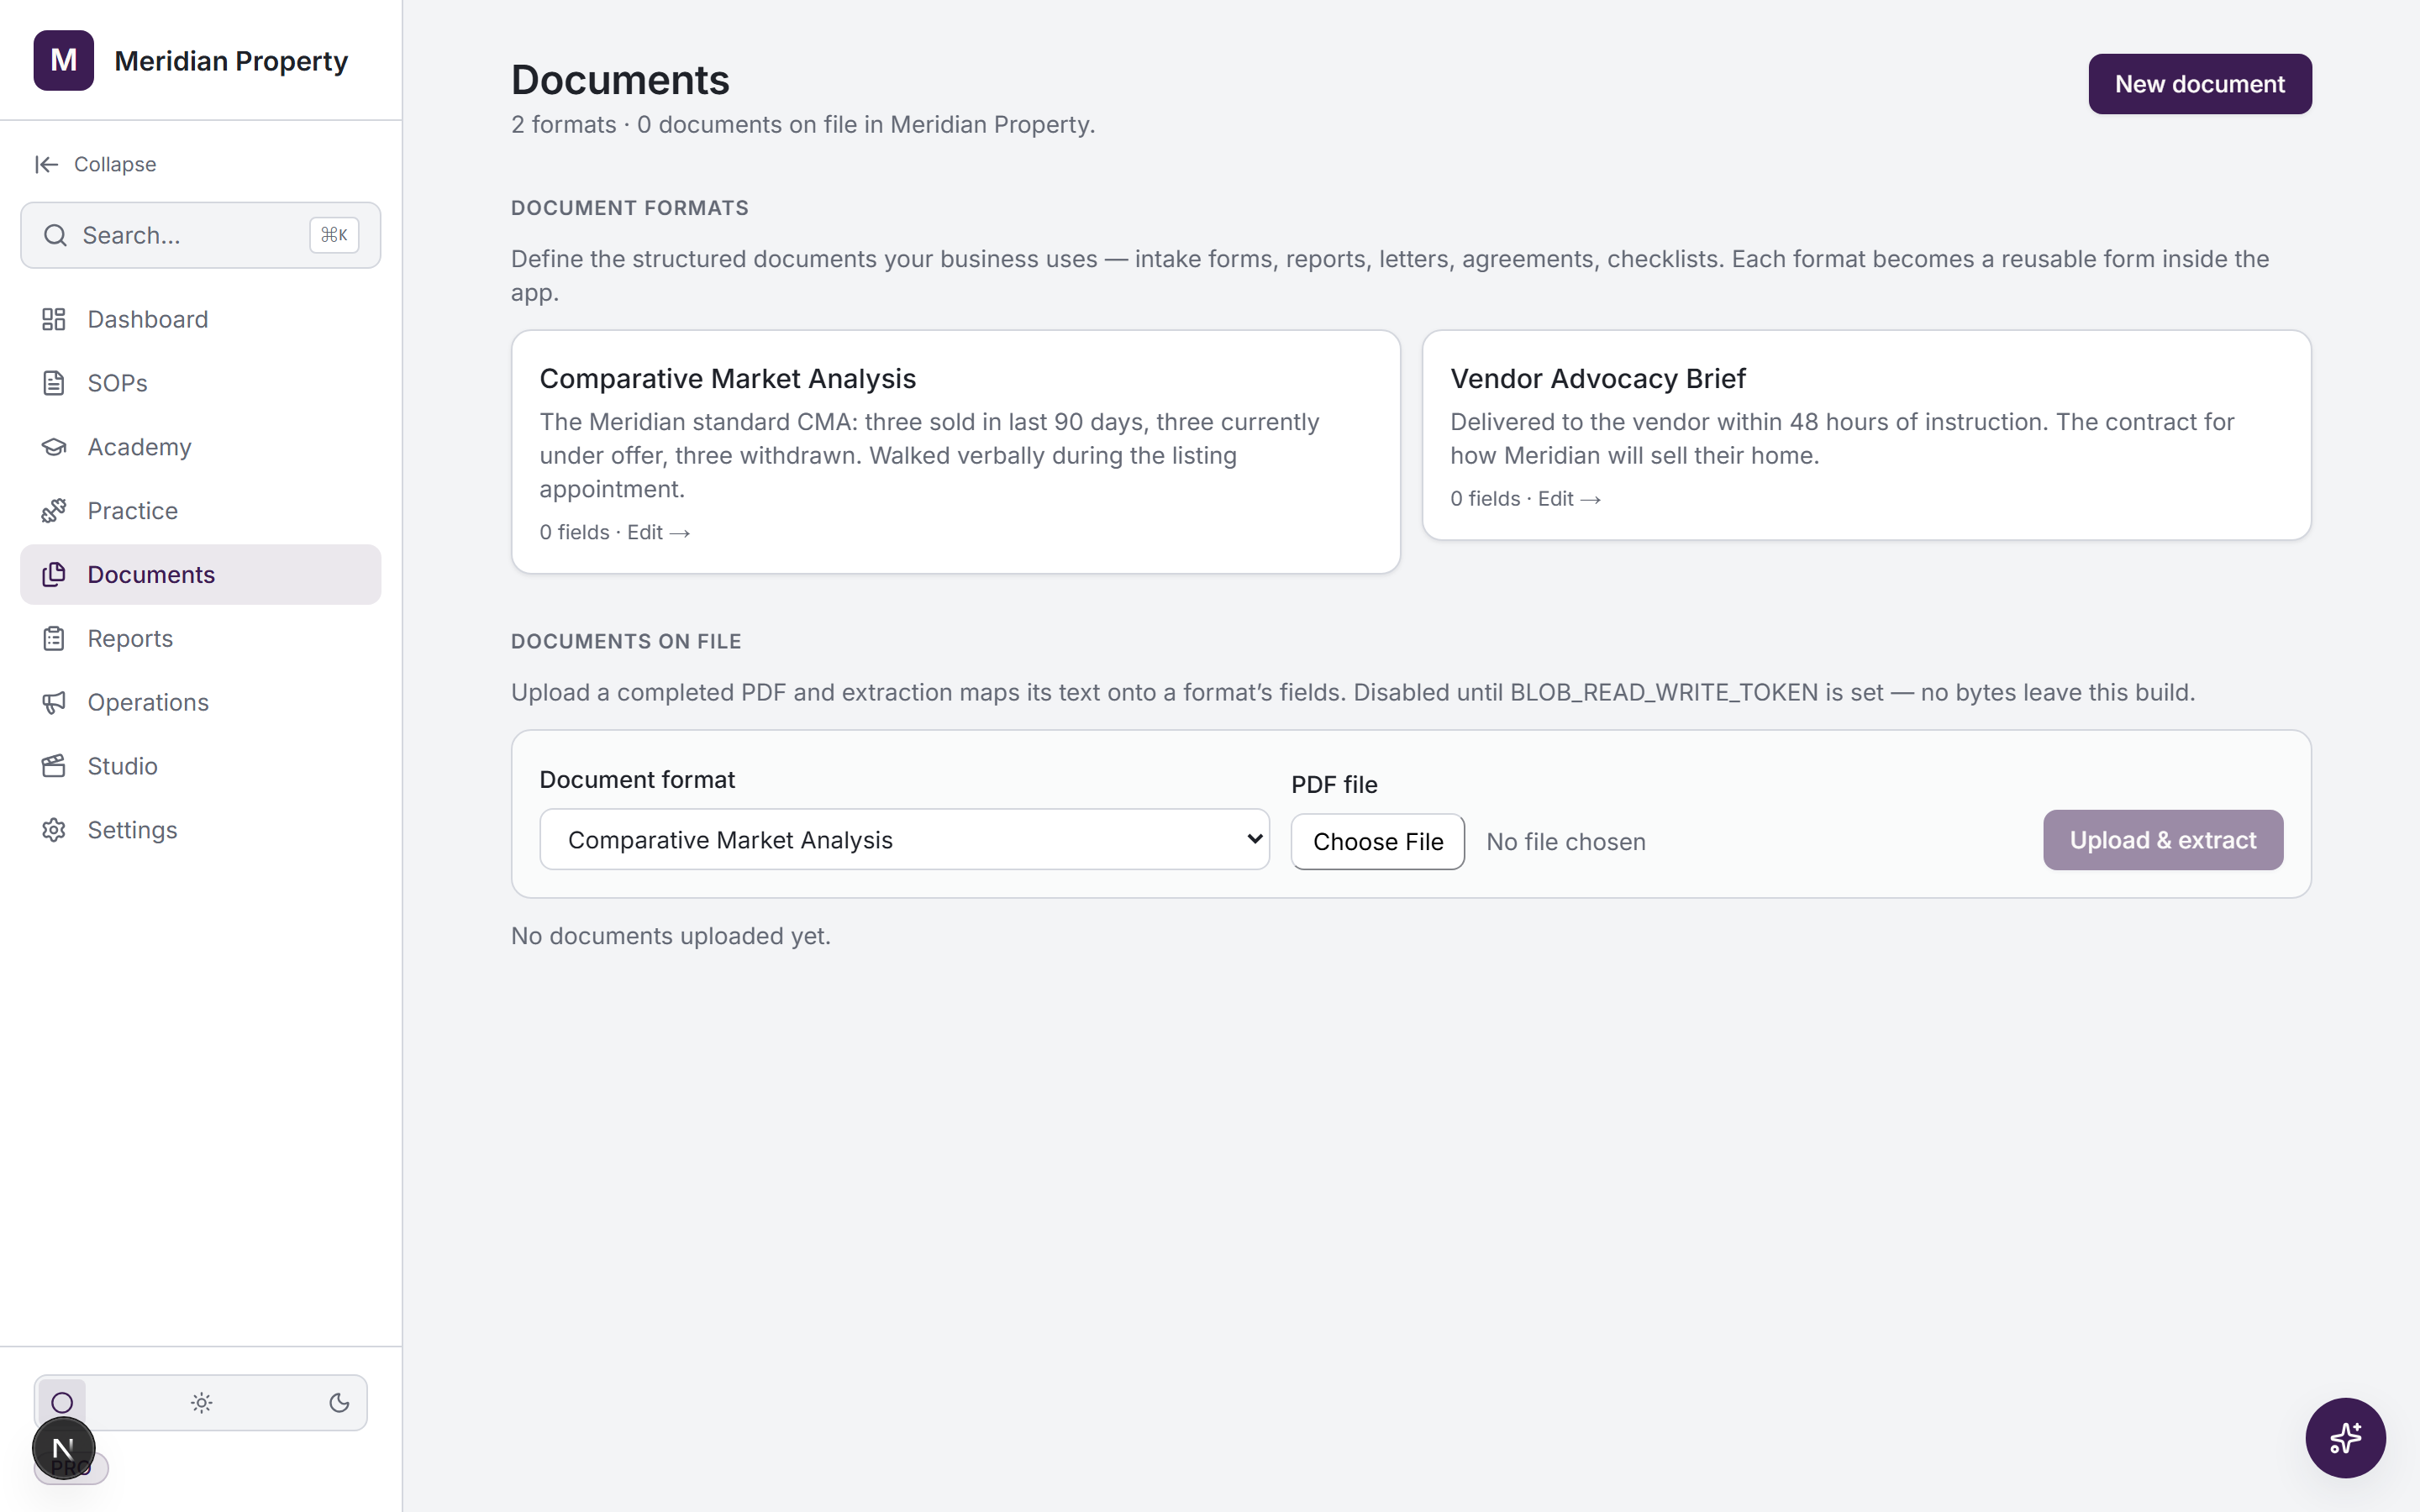Click the Dashboard grid icon
The image size is (2420, 1512).
[x=54, y=319]
